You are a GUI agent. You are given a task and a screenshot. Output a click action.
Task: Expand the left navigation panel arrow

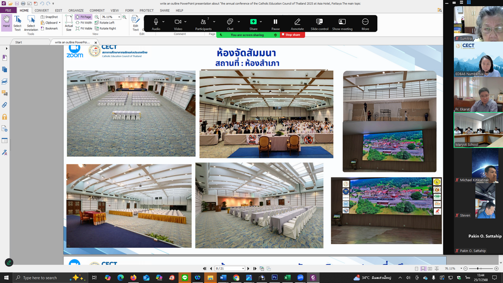click(6, 48)
